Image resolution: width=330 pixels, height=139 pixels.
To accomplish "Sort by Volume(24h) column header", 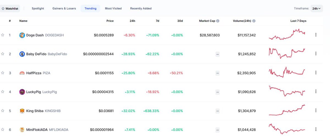I will 242,21.
